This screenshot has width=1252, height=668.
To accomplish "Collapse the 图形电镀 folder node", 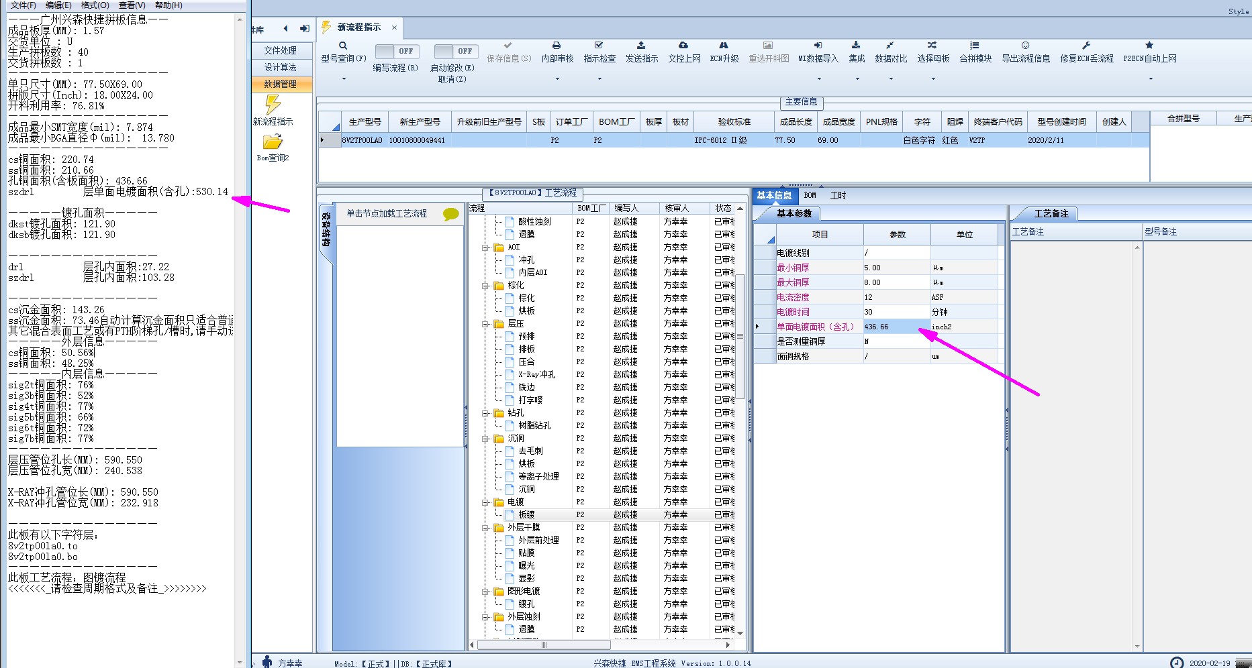I will click(x=485, y=592).
